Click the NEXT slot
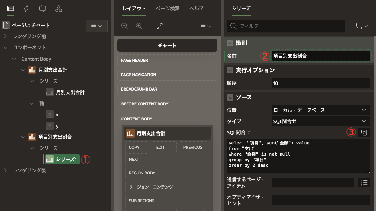 coord(137,159)
